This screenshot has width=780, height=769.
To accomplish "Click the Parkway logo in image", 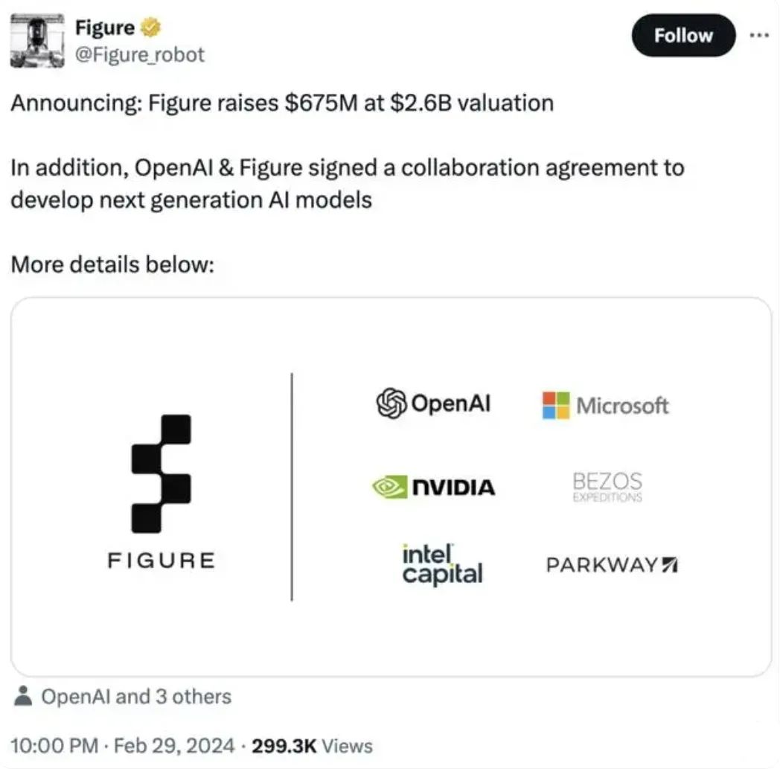I will (x=612, y=565).
